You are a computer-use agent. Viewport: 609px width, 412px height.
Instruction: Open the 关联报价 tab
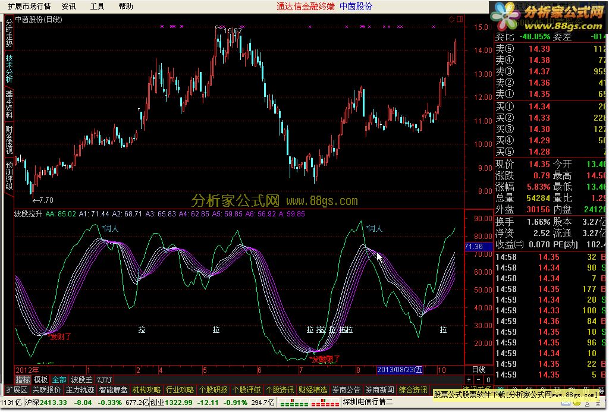[x=46, y=390]
